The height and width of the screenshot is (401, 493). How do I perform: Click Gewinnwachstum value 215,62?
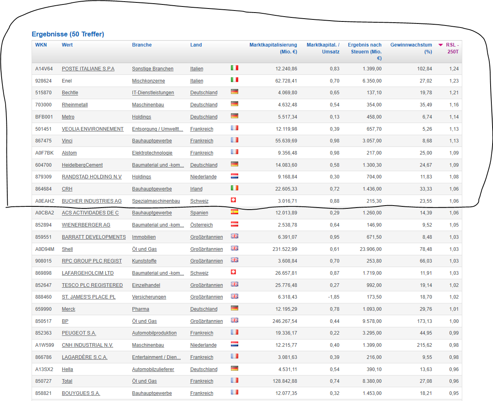[x=424, y=345]
